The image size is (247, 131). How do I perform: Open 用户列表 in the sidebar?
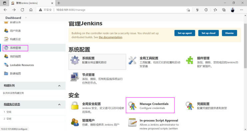[x=15, y=31]
